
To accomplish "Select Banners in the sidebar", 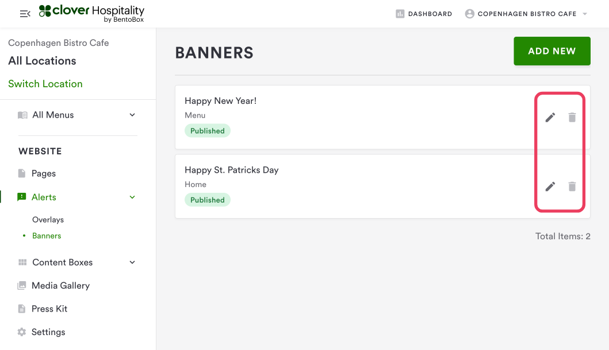I will pos(47,236).
